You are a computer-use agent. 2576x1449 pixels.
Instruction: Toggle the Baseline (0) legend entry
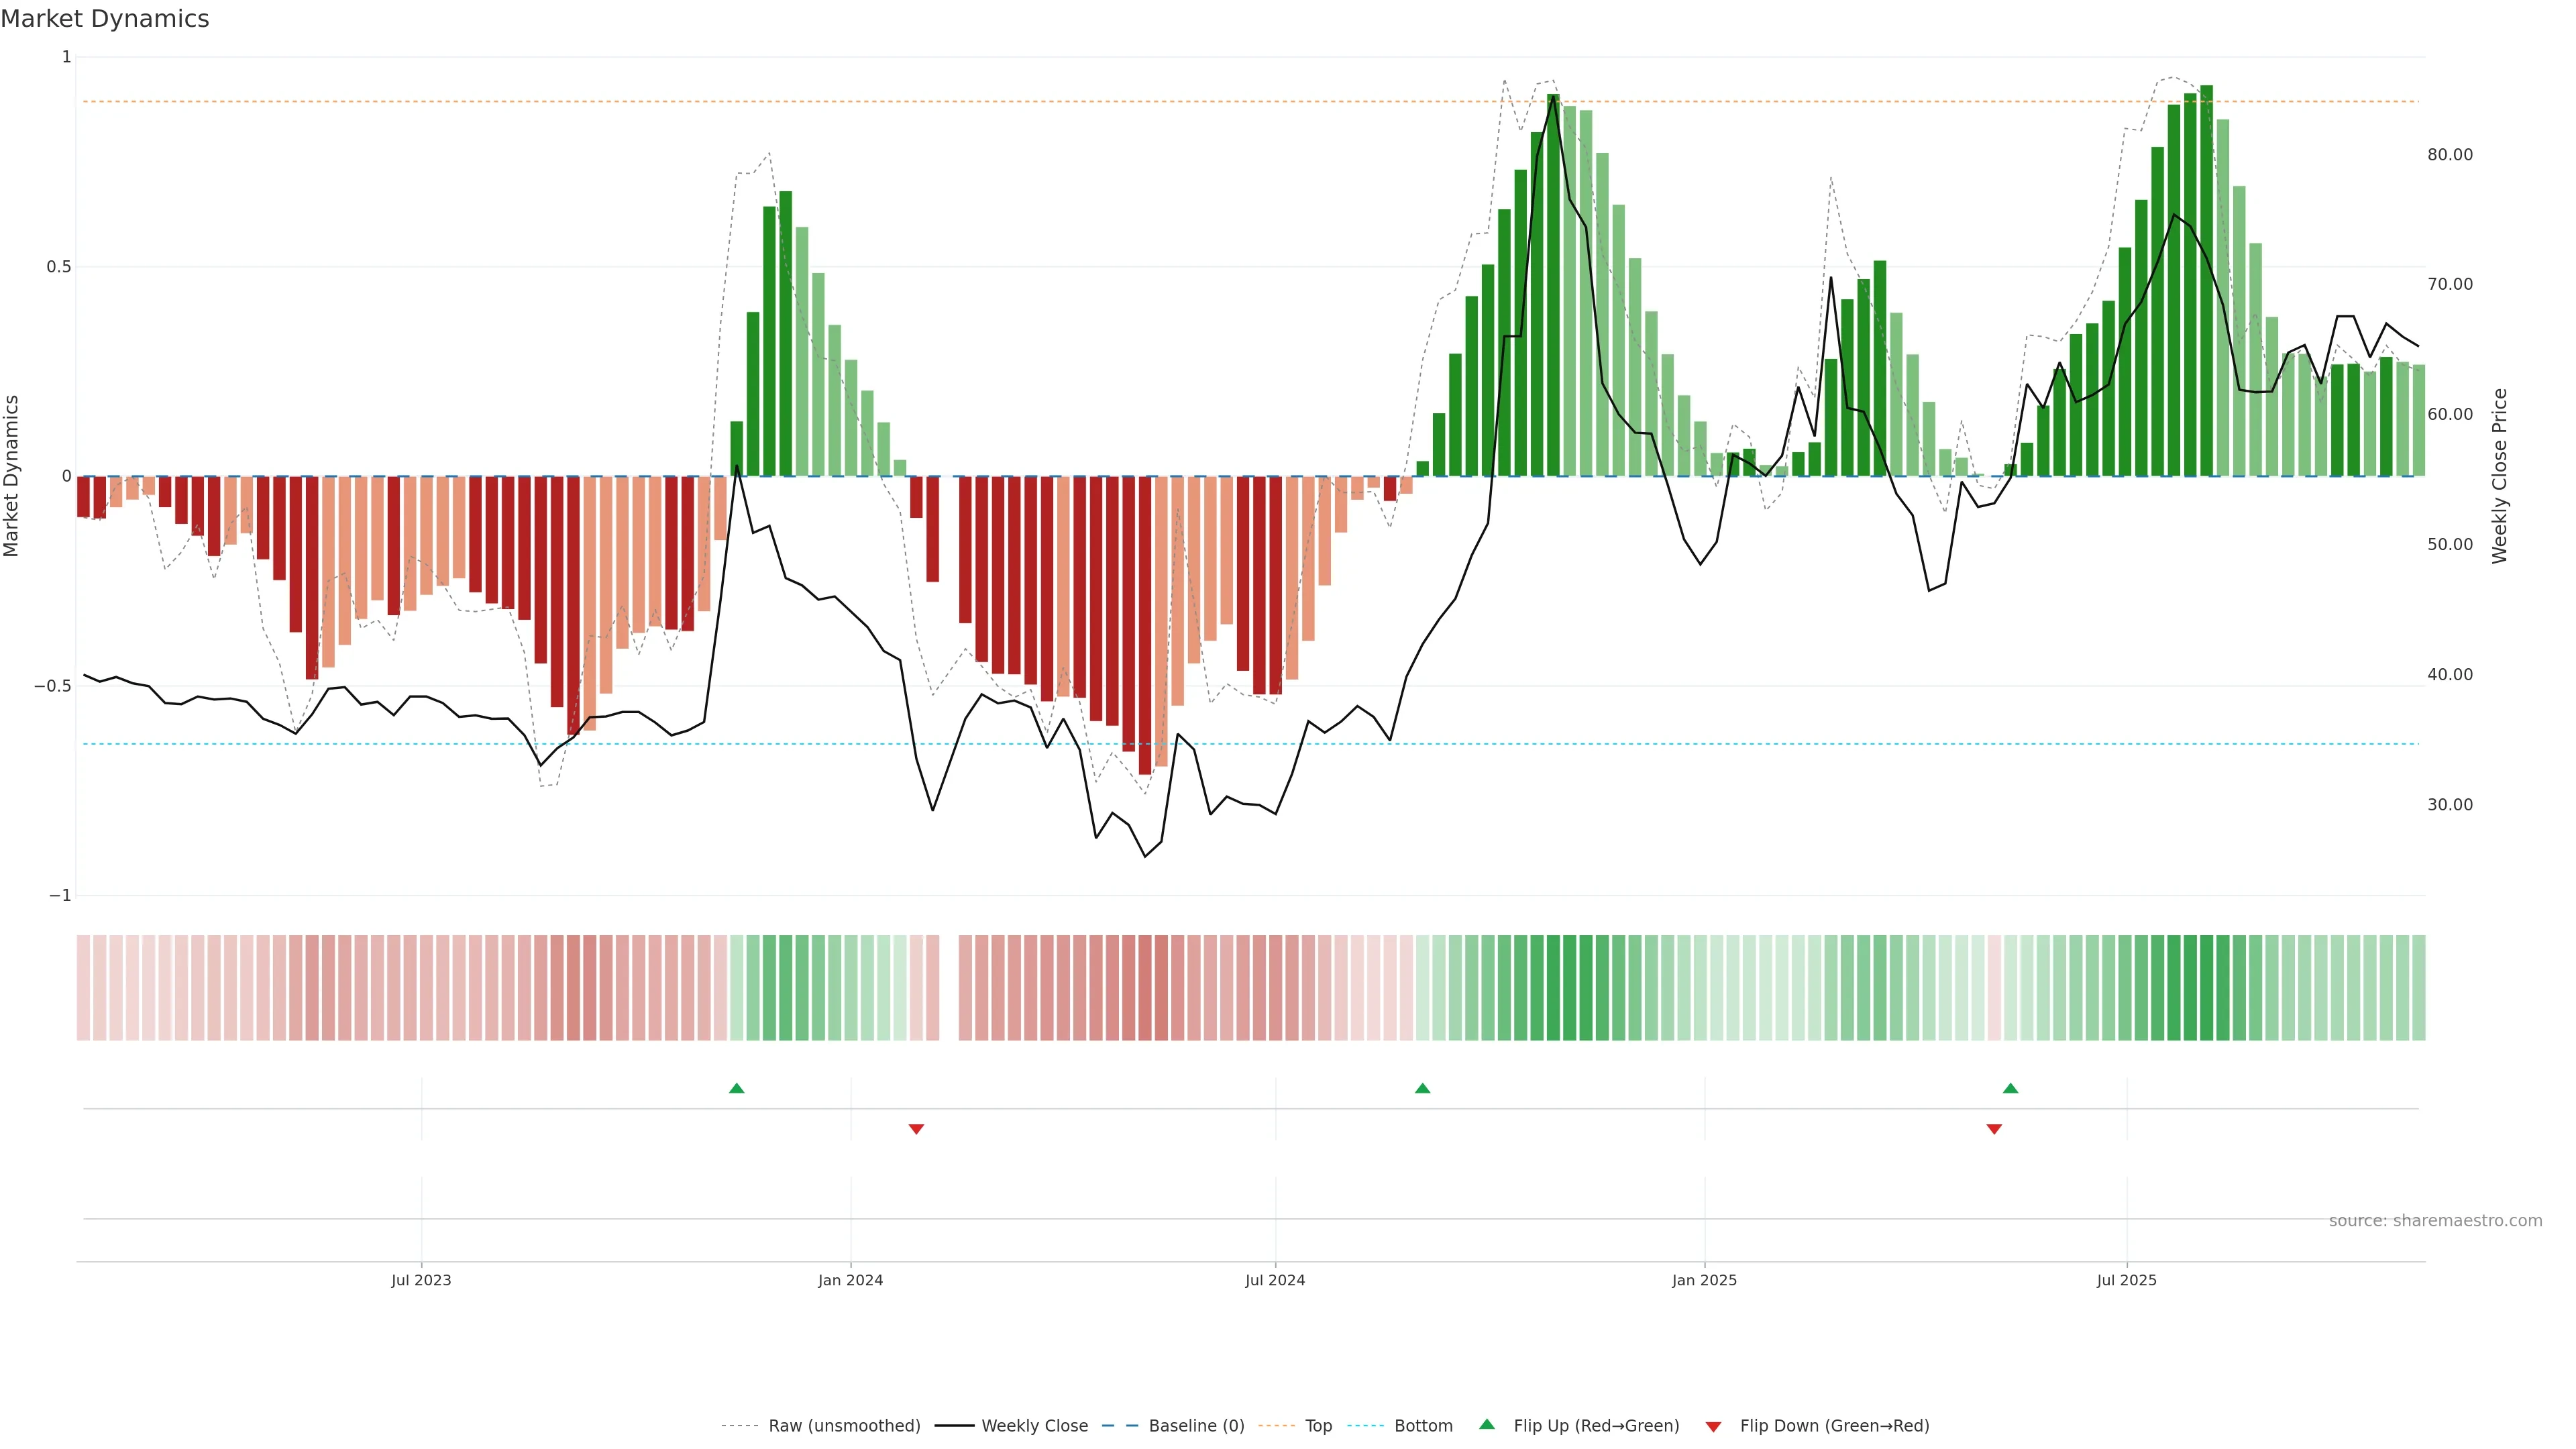click(1196, 1426)
